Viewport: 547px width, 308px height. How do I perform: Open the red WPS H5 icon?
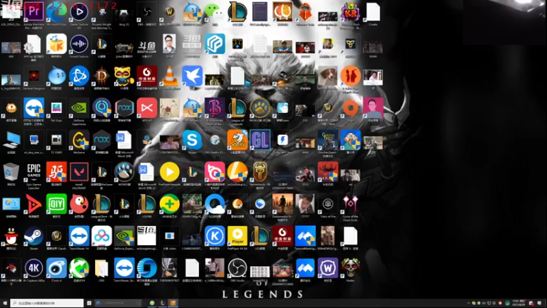coord(147,108)
